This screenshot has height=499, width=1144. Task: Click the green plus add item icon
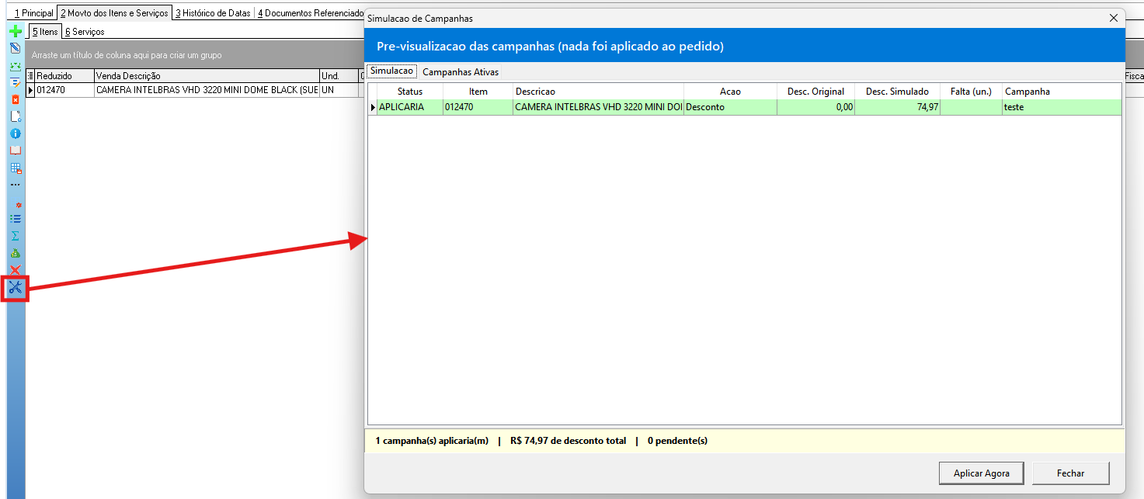point(15,32)
